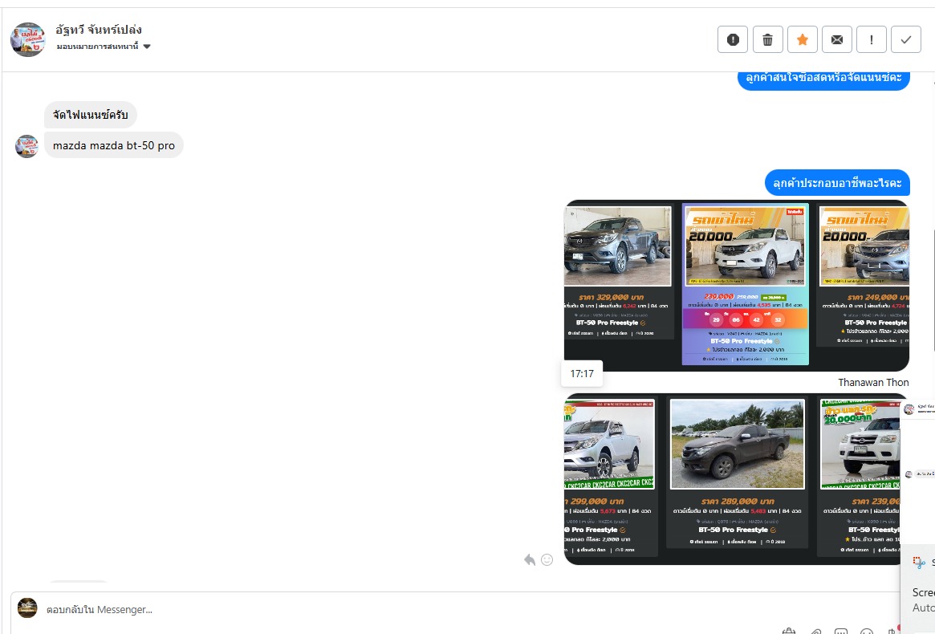Click customer avatar beside mazda message

tap(26, 146)
